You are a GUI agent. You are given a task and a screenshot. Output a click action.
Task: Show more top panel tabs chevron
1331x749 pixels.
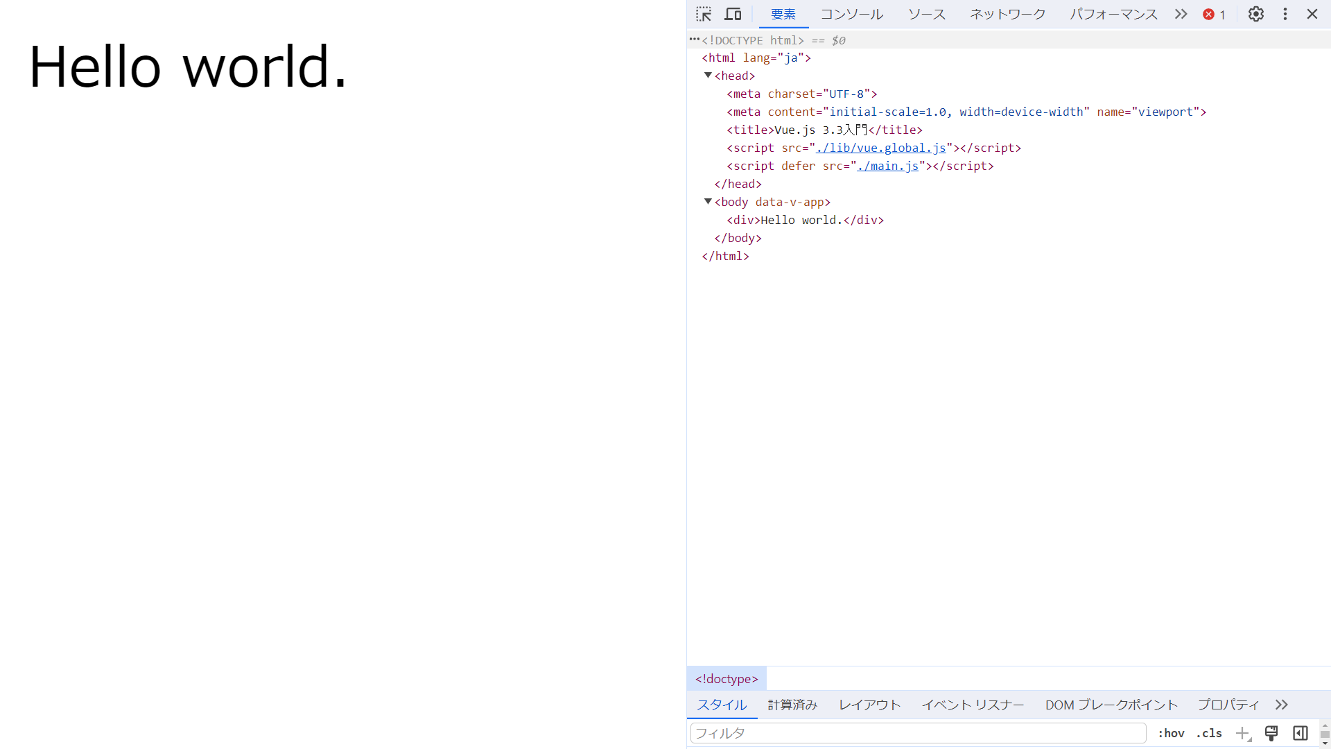click(x=1181, y=14)
